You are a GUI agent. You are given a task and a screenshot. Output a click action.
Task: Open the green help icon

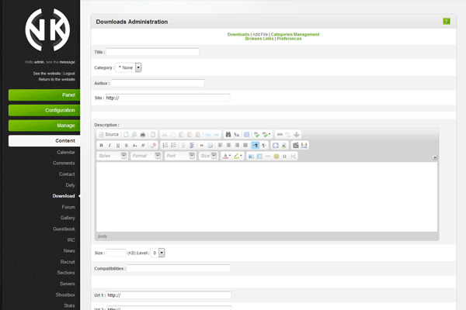coord(446,21)
